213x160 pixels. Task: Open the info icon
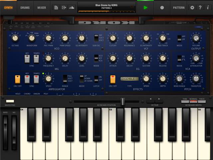point(208,8)
